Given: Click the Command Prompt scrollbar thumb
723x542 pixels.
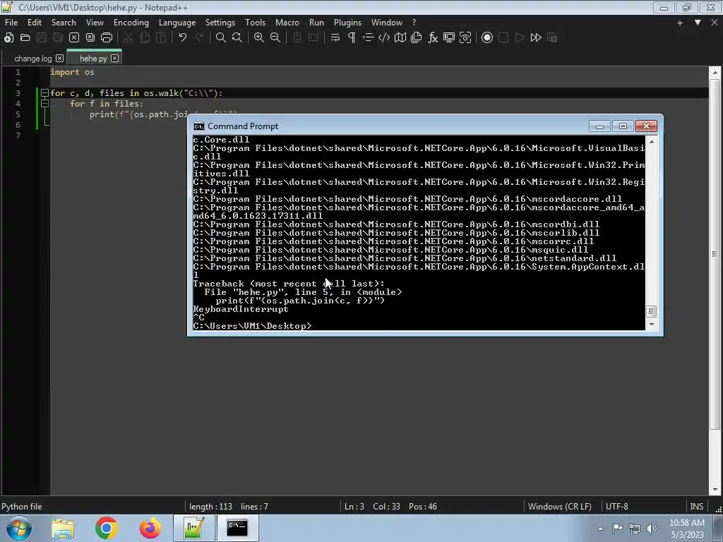Looking at the screenshot, I should [x=651, y=311].
